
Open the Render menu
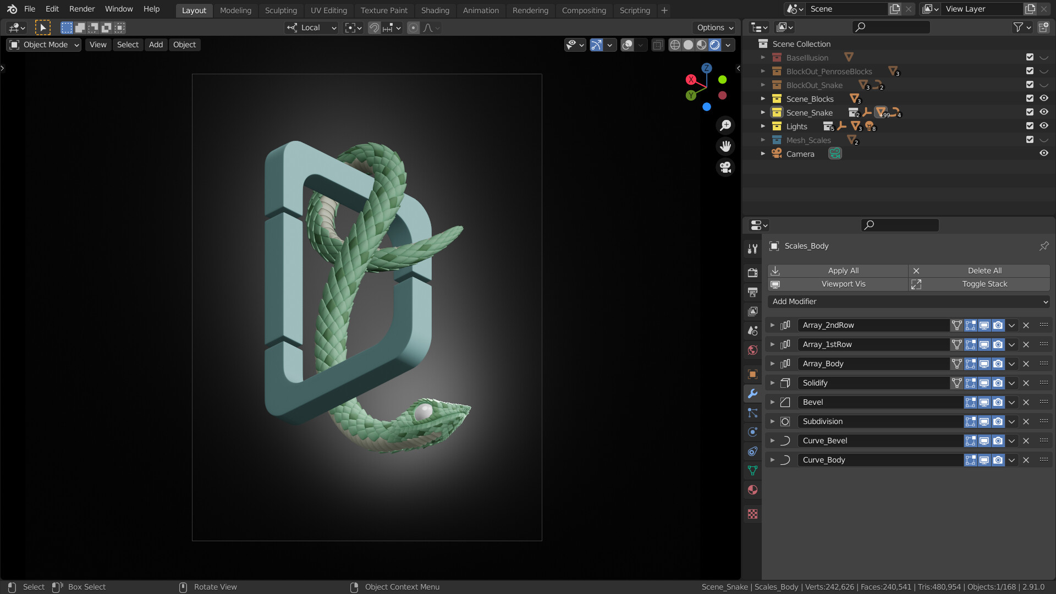[81, 9]
